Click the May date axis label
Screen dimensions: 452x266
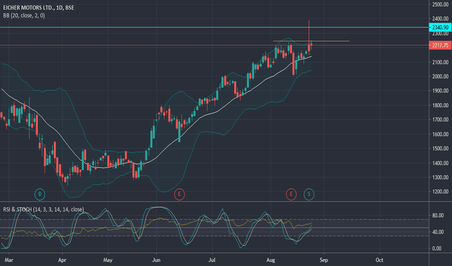(x=108, y=260)
